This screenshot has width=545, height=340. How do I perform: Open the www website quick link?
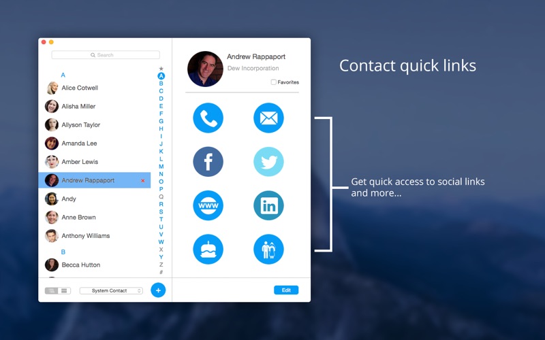pyautogui.click(x=208, y=205)
